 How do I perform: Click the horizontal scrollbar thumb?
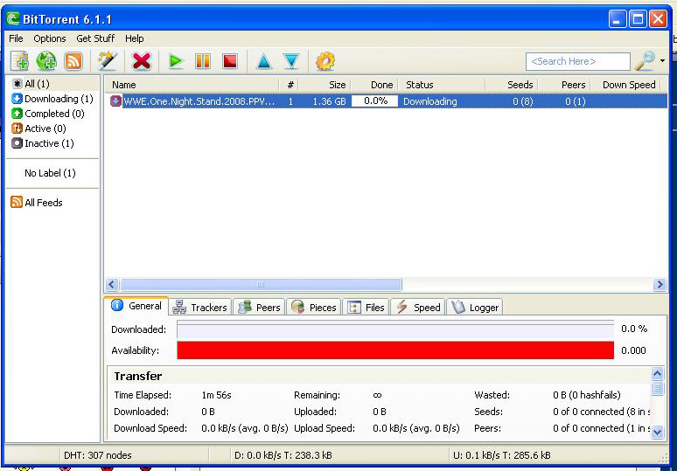coord(261,284)
